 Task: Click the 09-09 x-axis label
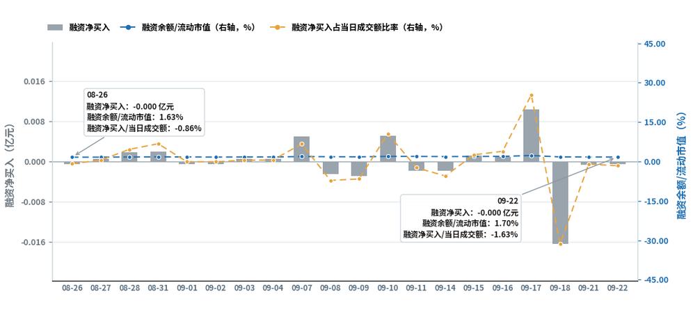coord(359,288)
